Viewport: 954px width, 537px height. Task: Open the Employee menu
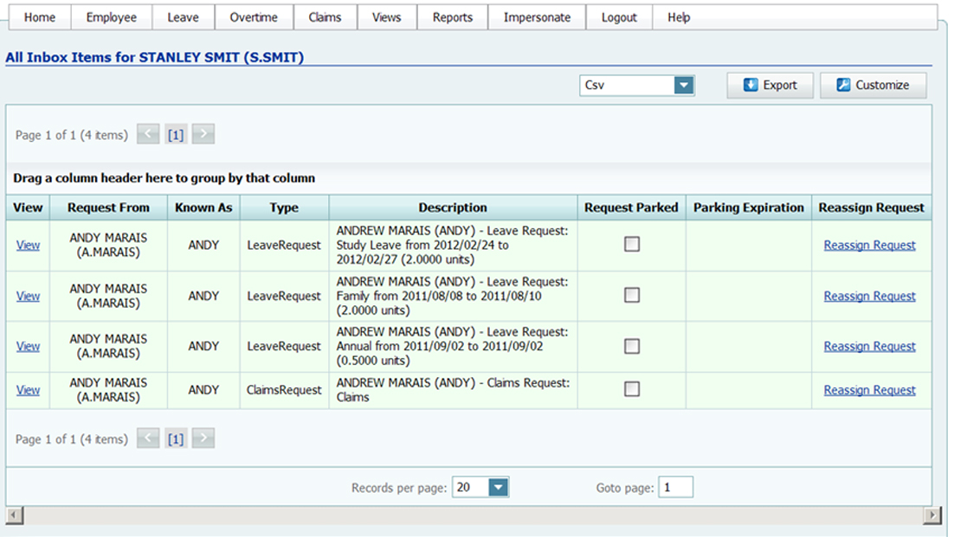pos(111,16)
